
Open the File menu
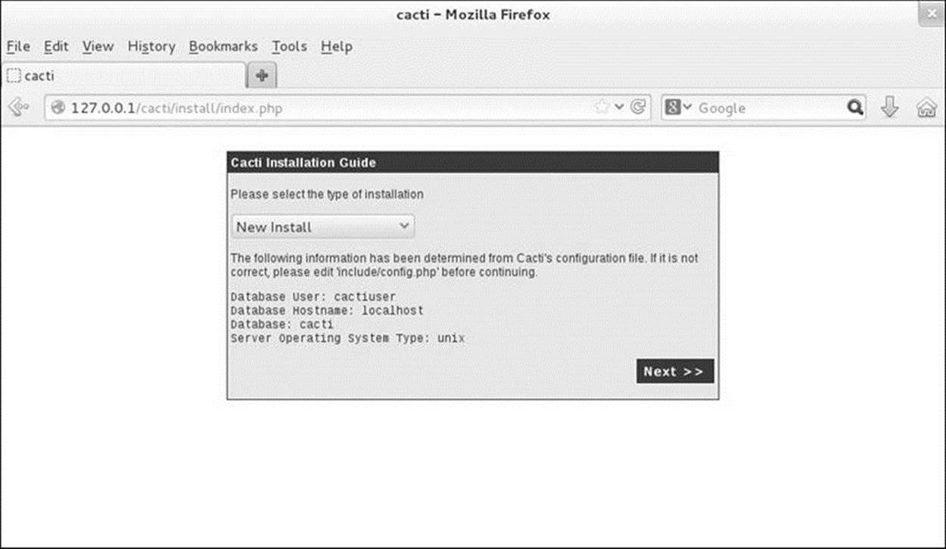click(18, 46)
